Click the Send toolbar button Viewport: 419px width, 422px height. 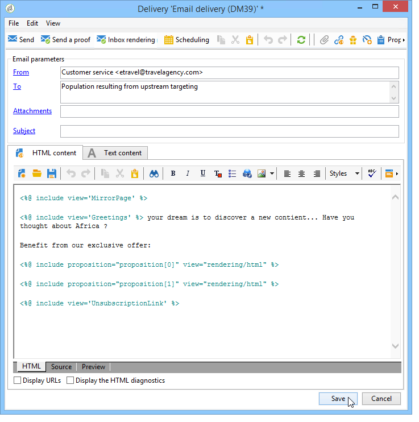click(21, 40)
